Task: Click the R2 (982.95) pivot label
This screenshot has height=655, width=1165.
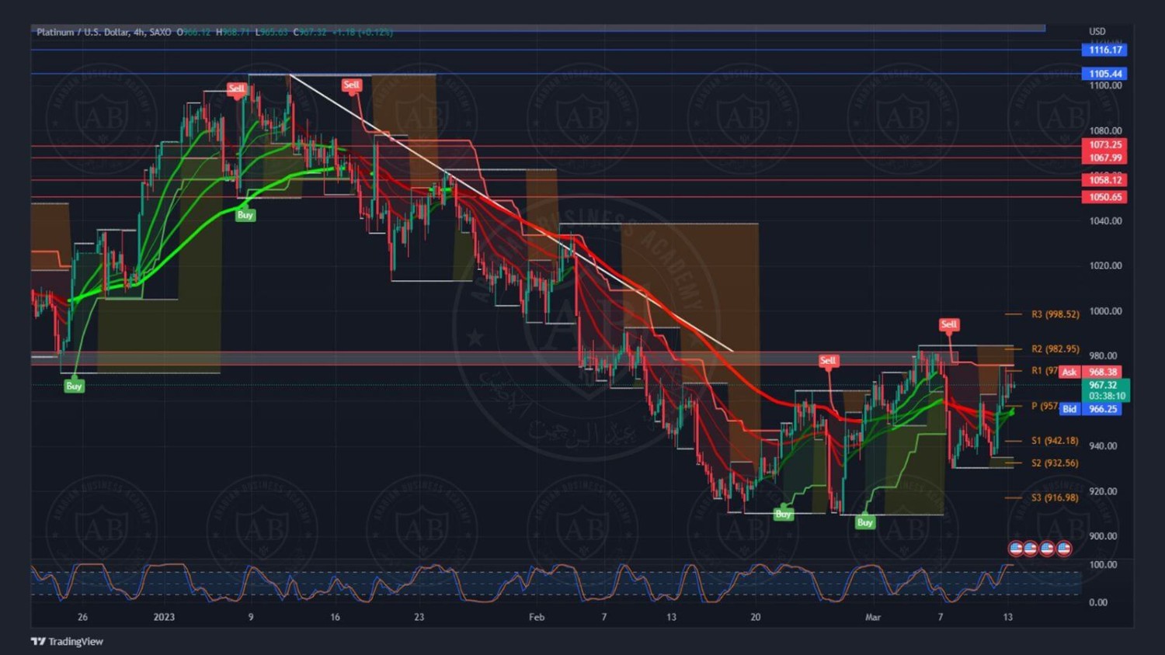Action: click(1055, 349)
